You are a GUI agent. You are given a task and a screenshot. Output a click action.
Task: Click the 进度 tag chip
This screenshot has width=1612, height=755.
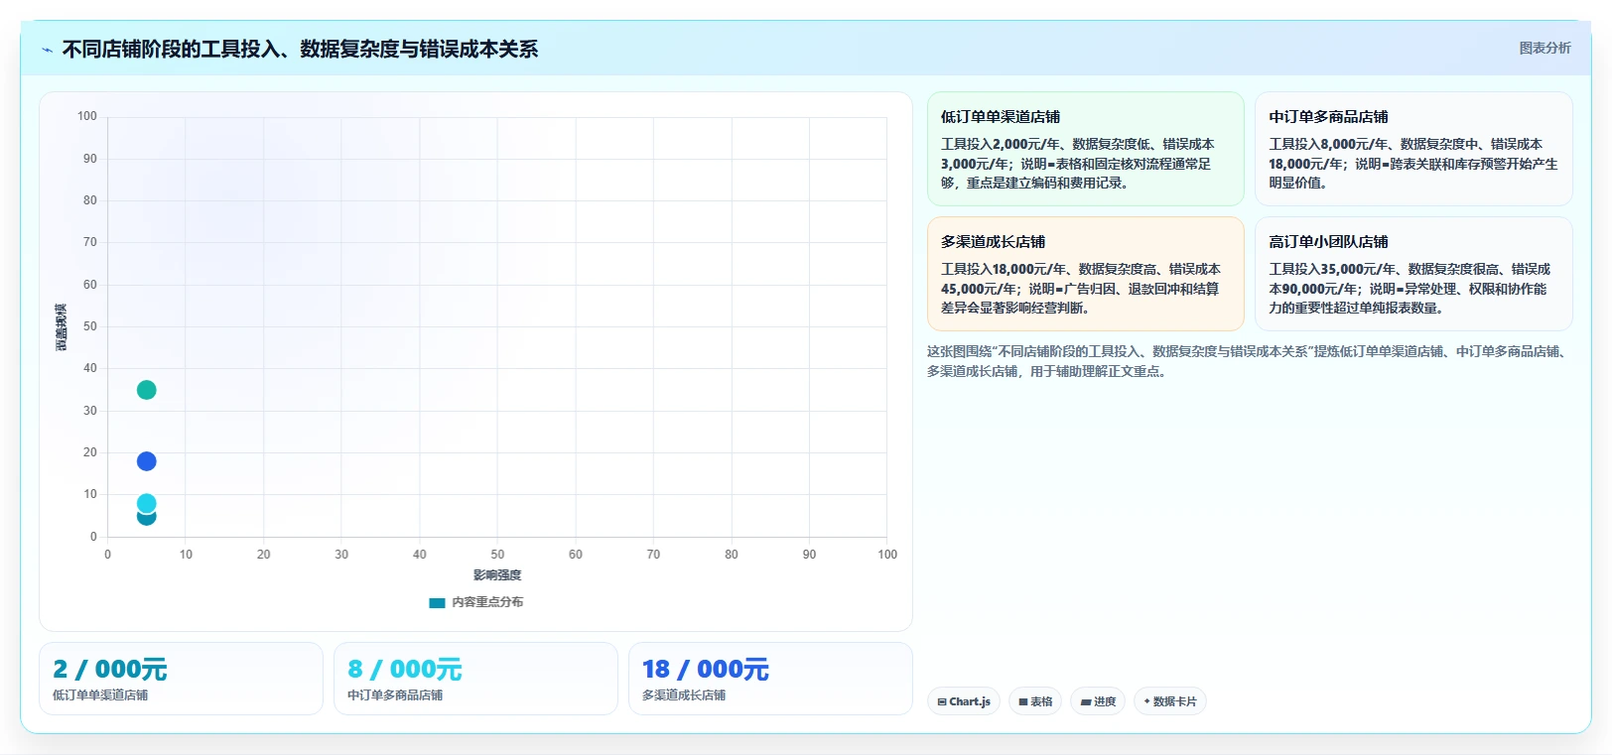coord(1098,701)
